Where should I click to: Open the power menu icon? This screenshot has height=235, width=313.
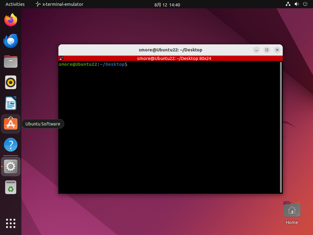tap(305, 4)
